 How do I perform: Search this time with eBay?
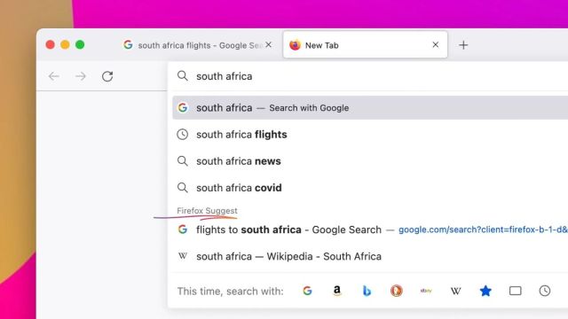pyautogui.click(x=426, y=291)
